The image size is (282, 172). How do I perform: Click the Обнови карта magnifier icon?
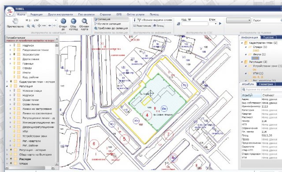click(x=84, y=21)
